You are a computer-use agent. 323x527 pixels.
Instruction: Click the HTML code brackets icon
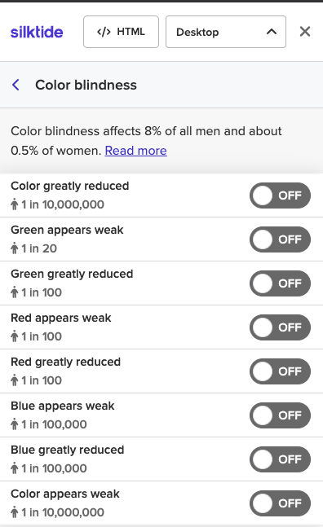pos(104,32)
